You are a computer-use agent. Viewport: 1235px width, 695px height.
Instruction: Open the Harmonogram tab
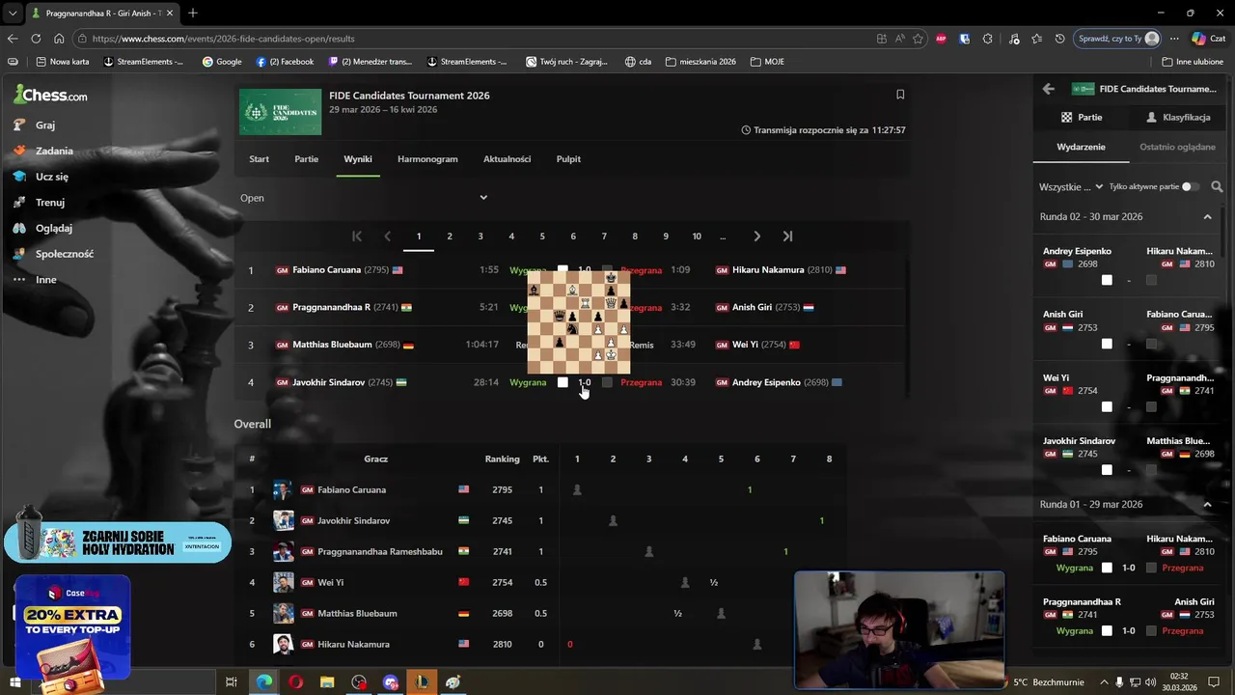pos(427,159)
